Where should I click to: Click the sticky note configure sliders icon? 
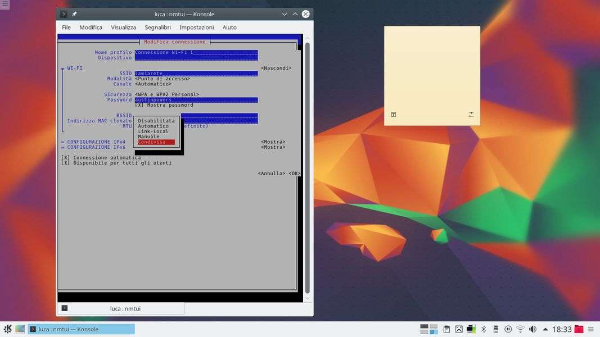(x=471, y=115)
